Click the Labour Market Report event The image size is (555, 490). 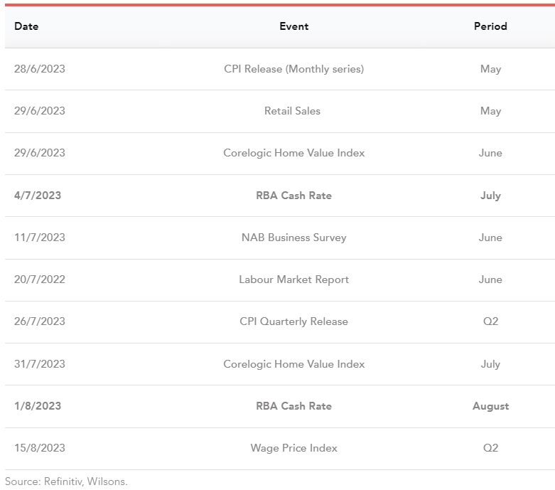pos(293,279)
